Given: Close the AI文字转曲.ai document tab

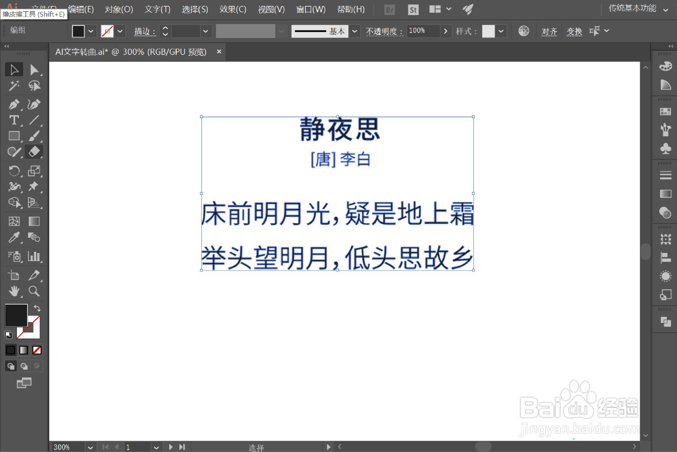Looking at the screenshot, I should [x=219, y=52].
